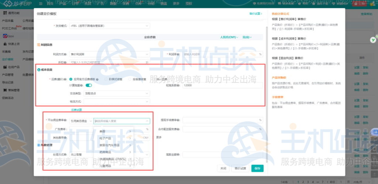The width and height of the screenshot is (378, 184).
Task: Click the 尾数金额 input field
Action: (x=223, y=155)
